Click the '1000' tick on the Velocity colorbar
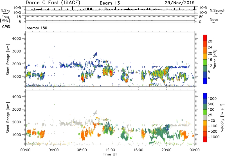225x156 pixels. pyautogui.click(x=212, y=99)
